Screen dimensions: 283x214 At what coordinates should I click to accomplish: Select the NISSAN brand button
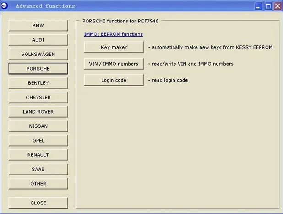pos(38,126)
